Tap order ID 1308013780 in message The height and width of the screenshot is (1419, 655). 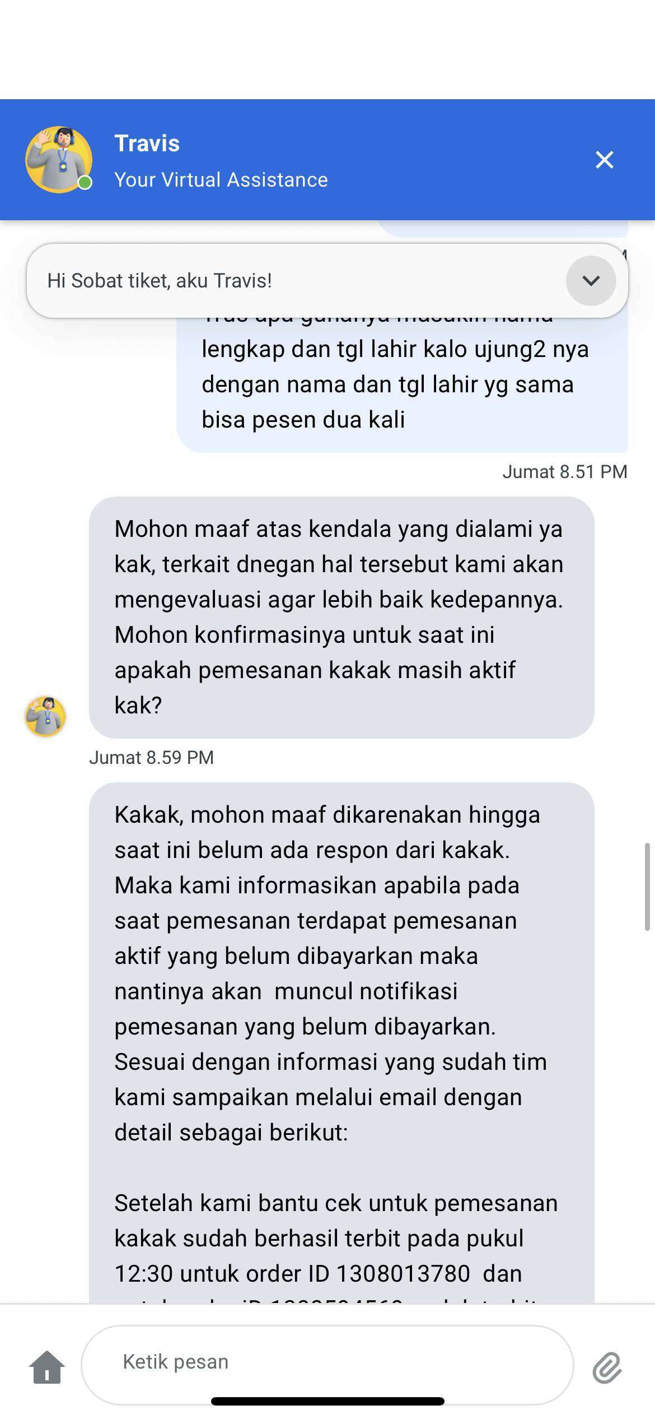tap(403, 1274)
